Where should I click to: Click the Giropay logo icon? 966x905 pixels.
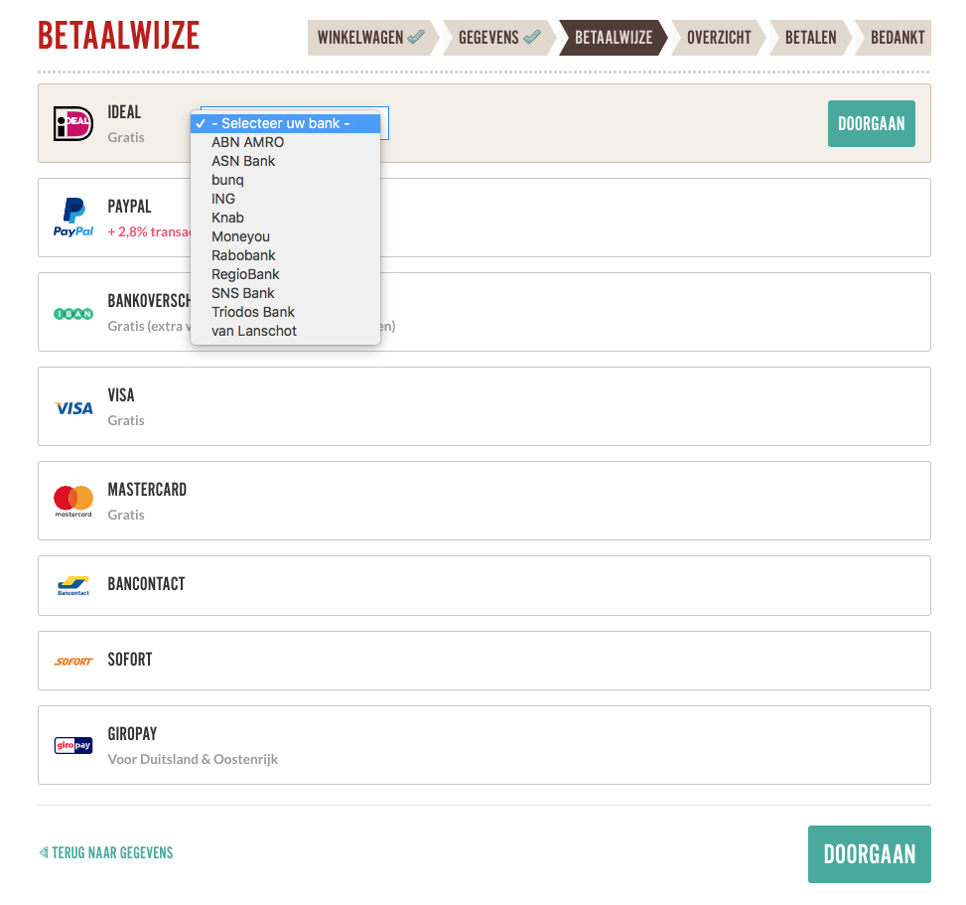pos(73,745)
